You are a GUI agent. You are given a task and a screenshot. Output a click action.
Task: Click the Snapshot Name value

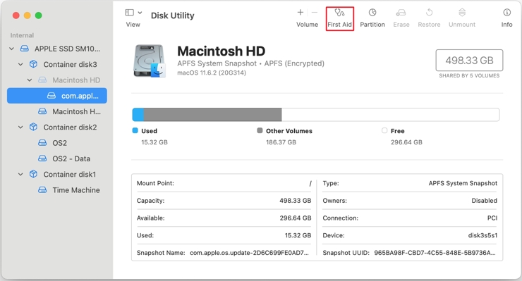(x=249, y=253)
